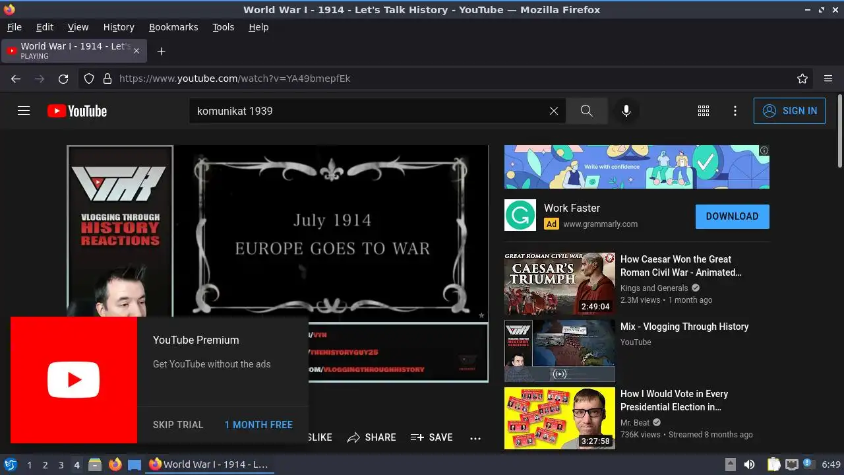Open YouTube settings three-dot menu
The height and width of the screenshot is (475, 844).
tap(735, 111)
